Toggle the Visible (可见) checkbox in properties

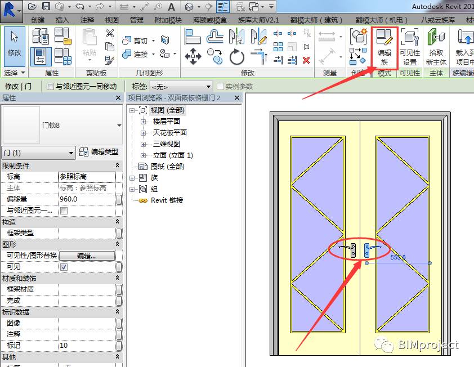pos(64,267)
